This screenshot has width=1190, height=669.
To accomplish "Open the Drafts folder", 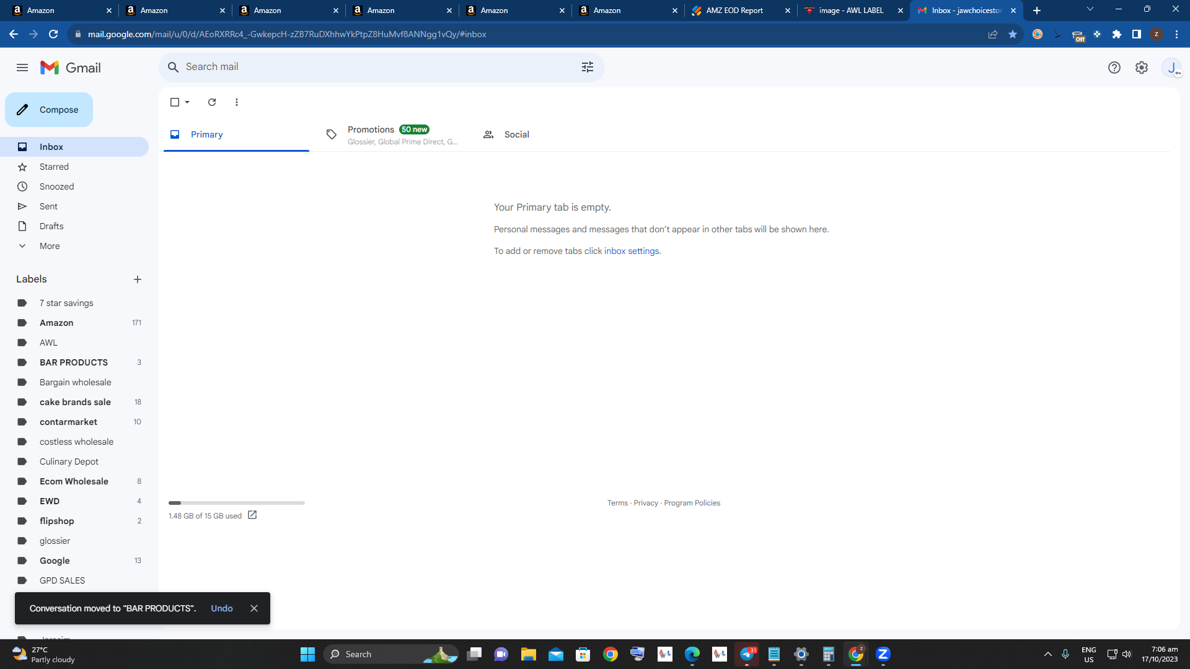I will point(74,226).
